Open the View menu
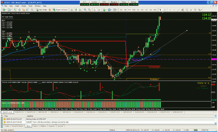The width and height of the screenshot is (218, 132). [11, 6]
